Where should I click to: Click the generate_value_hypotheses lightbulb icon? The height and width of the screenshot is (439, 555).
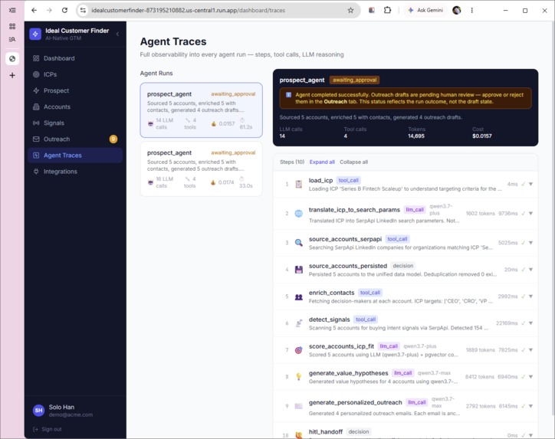(299, 377)
